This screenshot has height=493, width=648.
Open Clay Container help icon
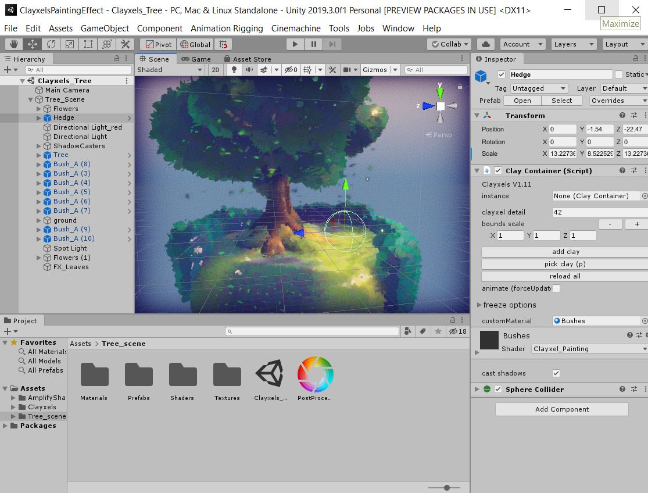622,171
